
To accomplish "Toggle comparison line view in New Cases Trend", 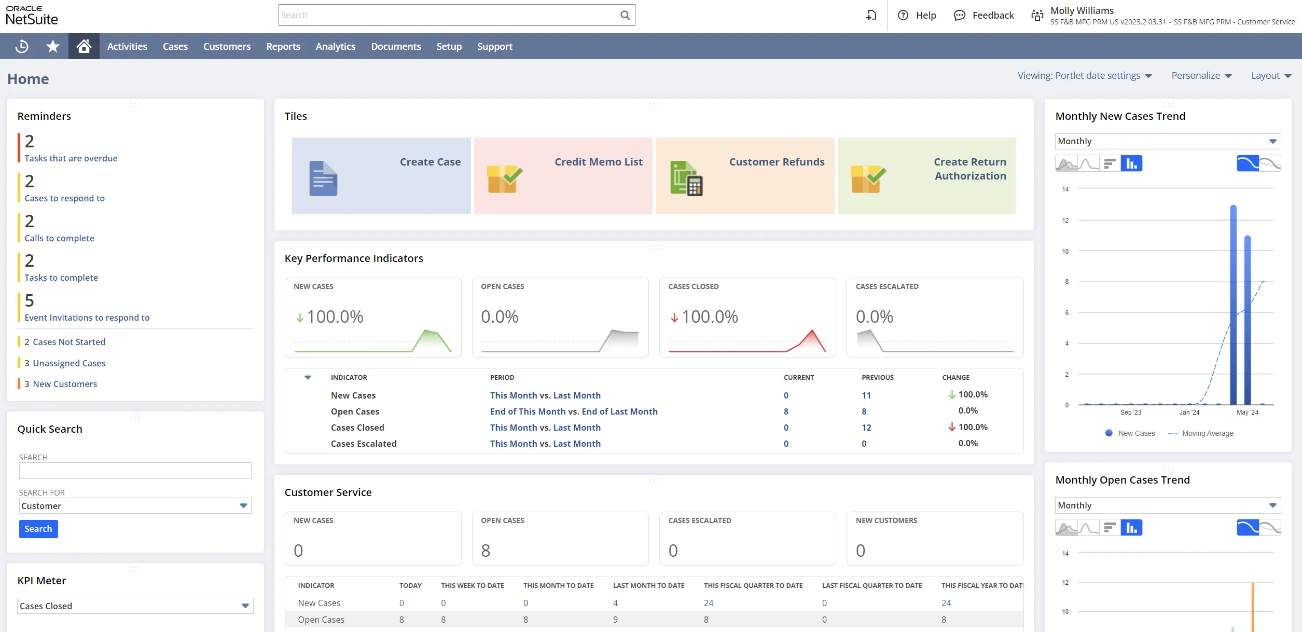I will pos(1270,164).
